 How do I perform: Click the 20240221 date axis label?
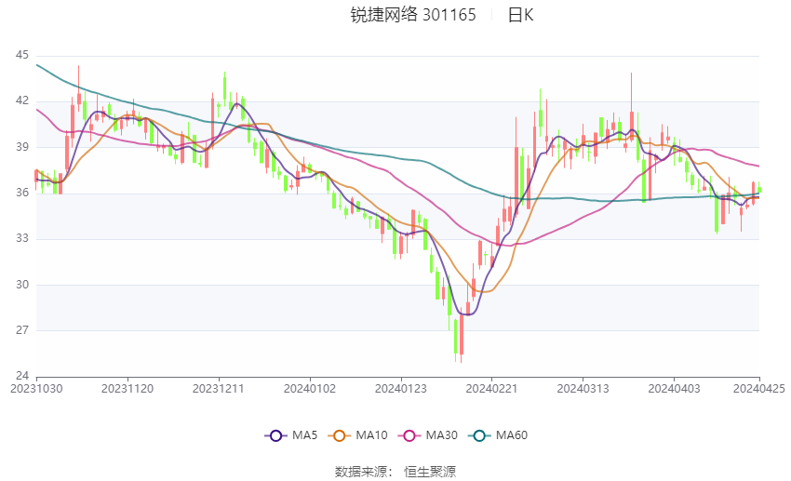pos(489,388)
